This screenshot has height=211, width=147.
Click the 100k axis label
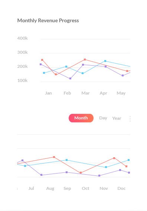(x=22, y=80)
